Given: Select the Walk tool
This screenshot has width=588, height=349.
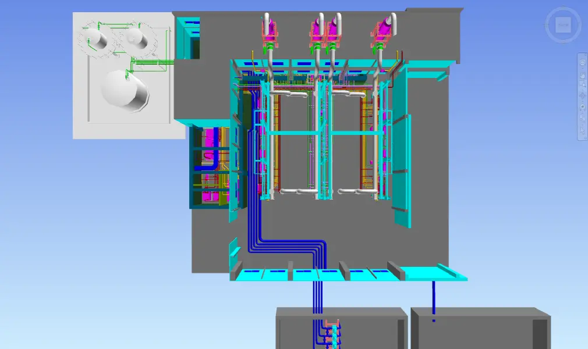Looking at the screenshot, I should [x=582, y=119].
